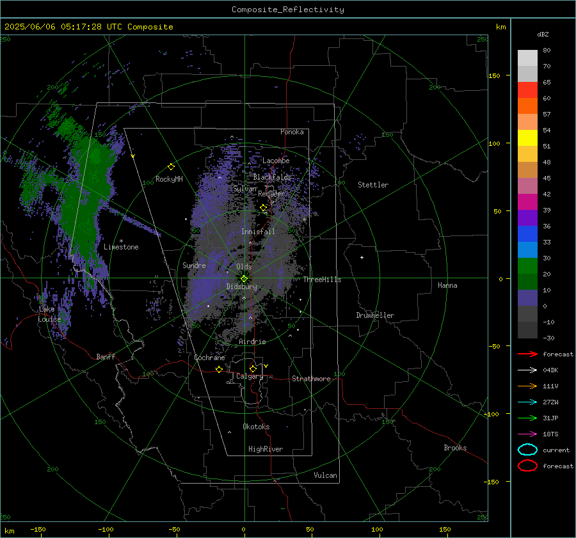Click the Strathmore label on the map

(x=311, y=379)
